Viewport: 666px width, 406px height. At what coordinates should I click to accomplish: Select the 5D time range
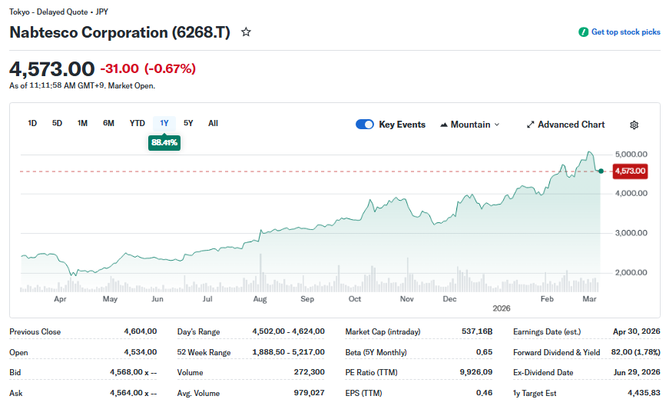(57, 123)
